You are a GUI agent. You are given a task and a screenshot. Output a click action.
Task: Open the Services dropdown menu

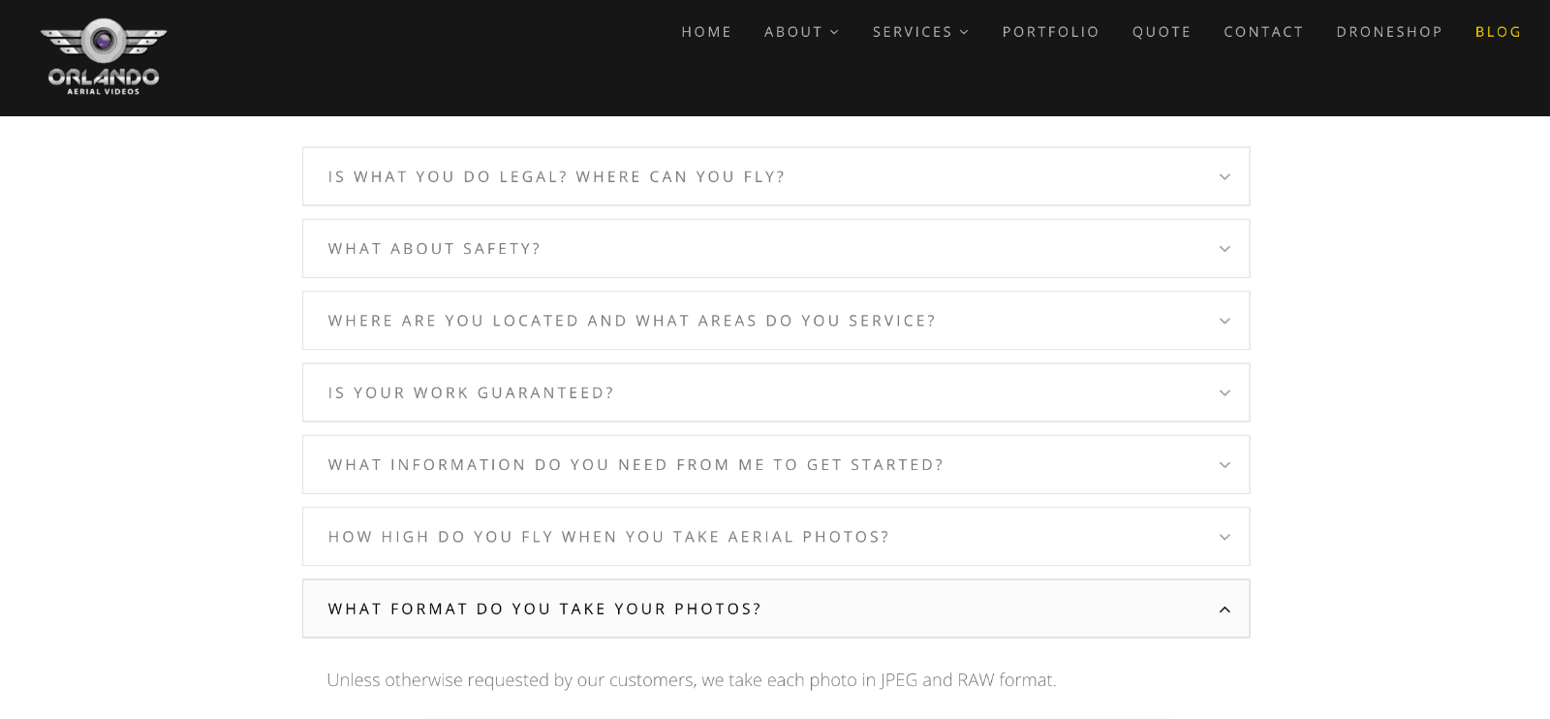coord(920,32)
